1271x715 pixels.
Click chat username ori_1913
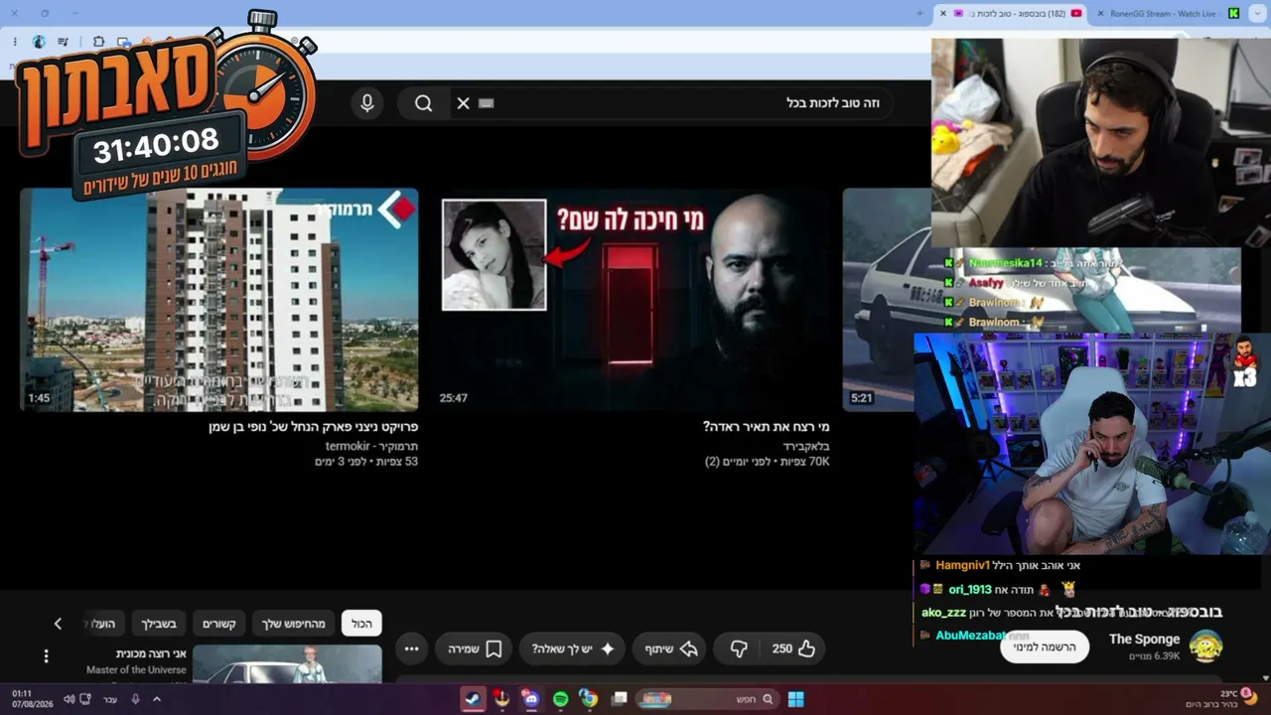click(970, 589)
